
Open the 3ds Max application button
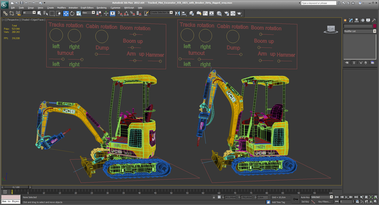[x=5, y=4]
